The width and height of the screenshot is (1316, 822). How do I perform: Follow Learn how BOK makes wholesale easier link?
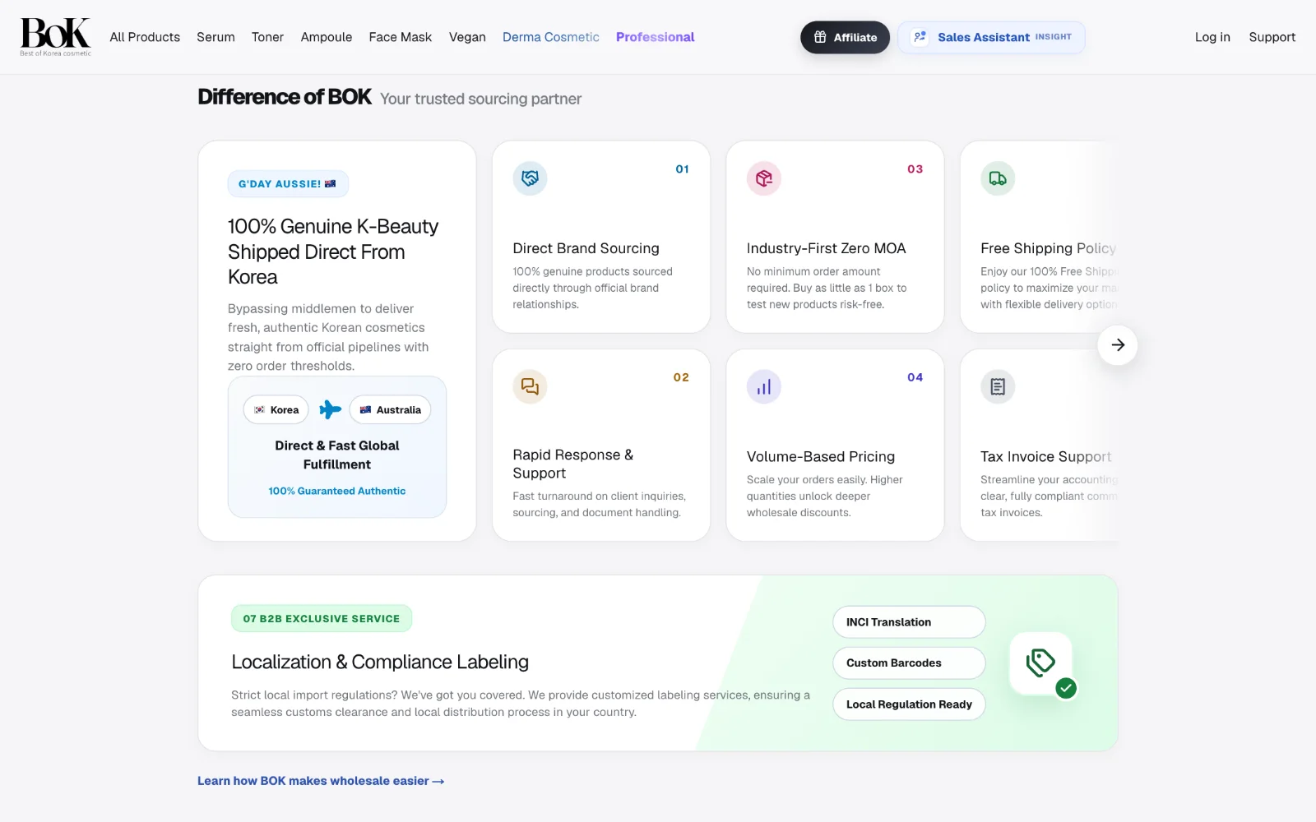pos(321,781)
